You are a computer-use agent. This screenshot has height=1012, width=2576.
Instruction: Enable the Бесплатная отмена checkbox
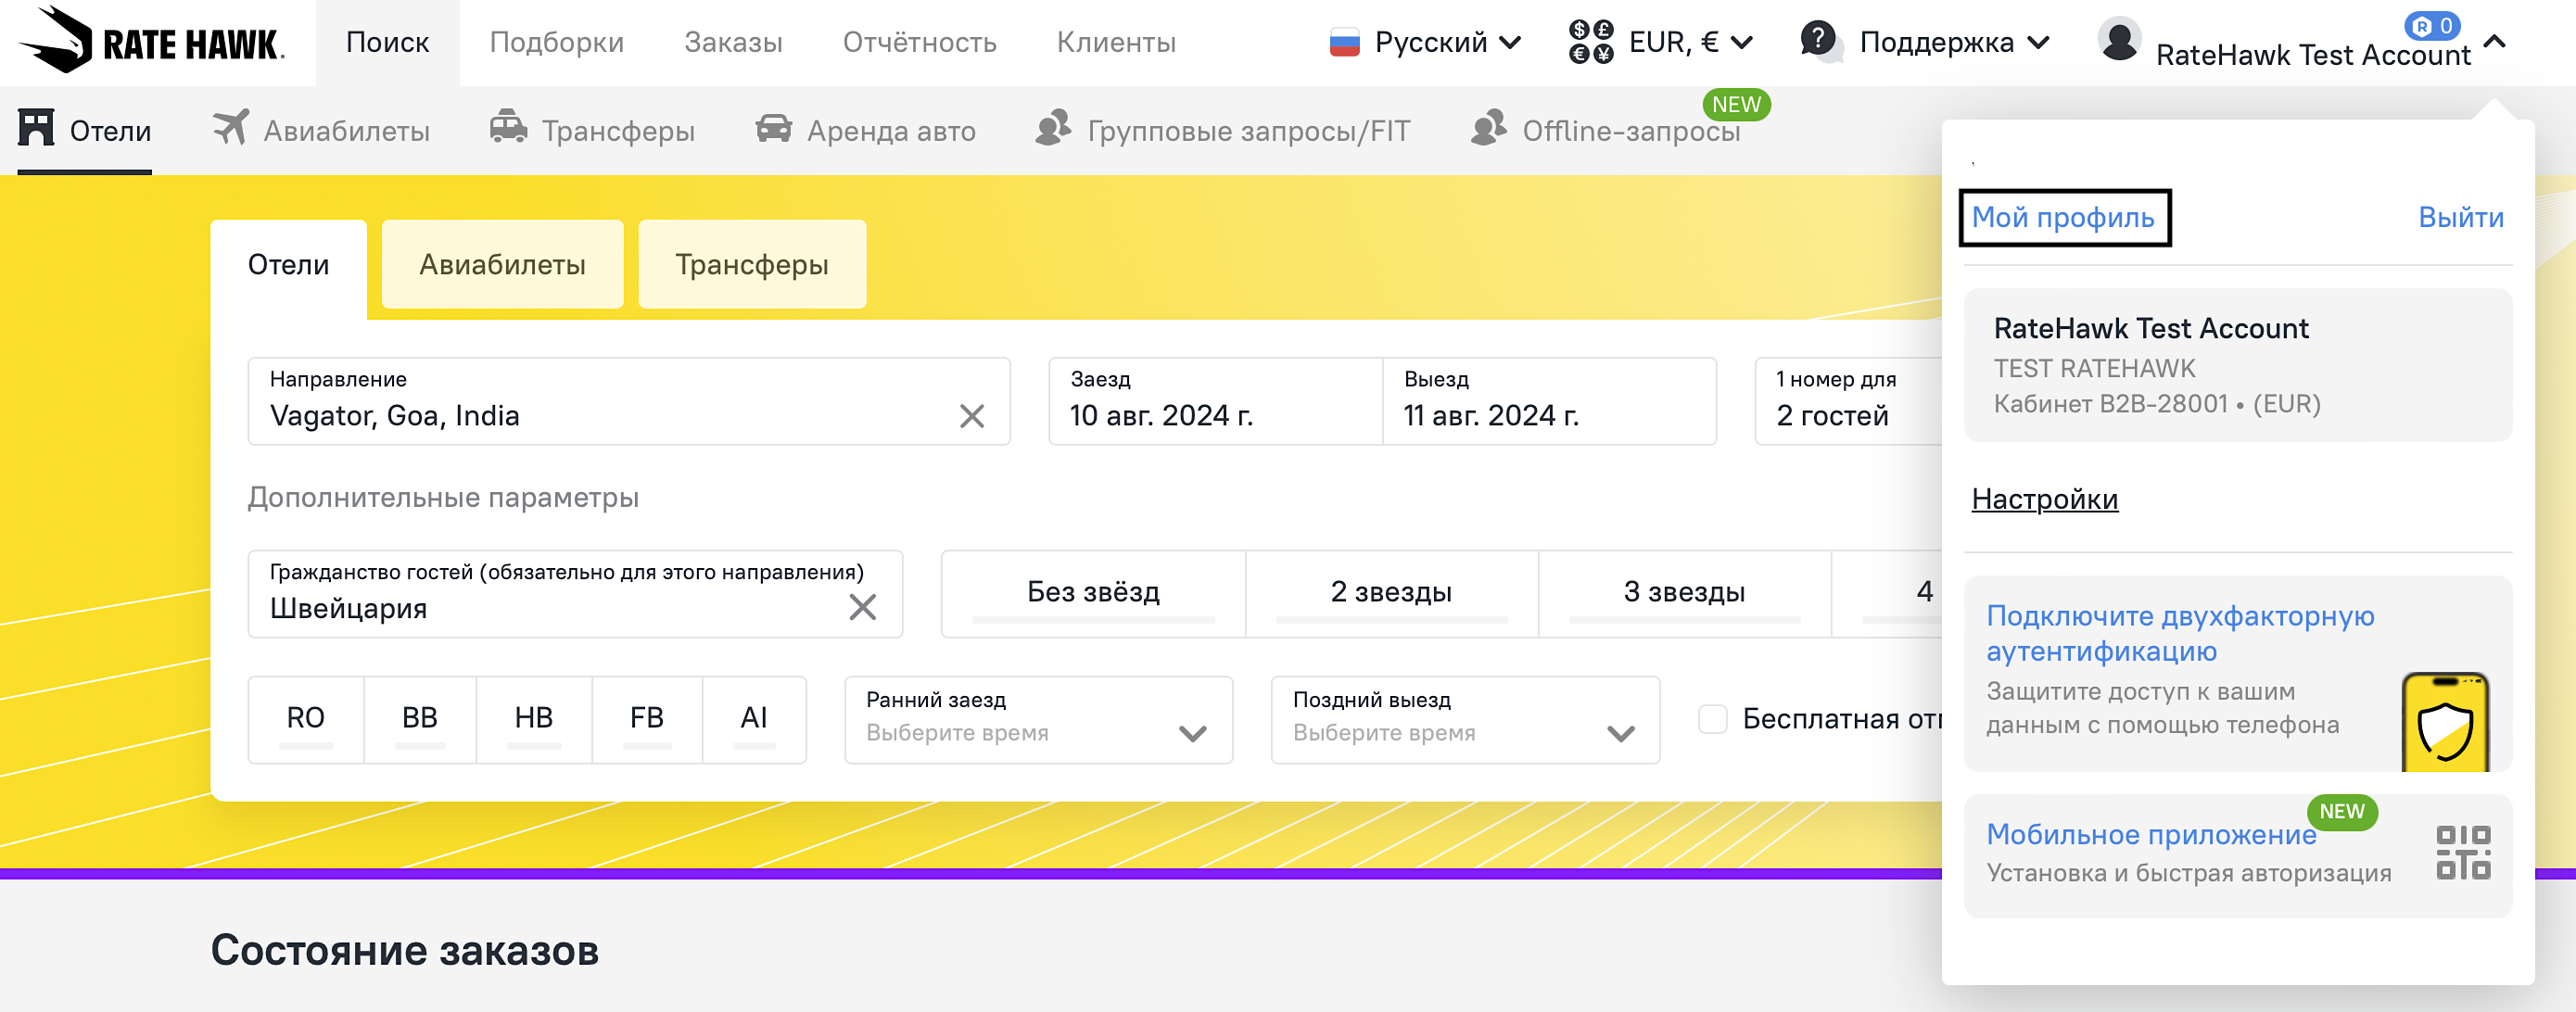click(x=1713, y=718)
